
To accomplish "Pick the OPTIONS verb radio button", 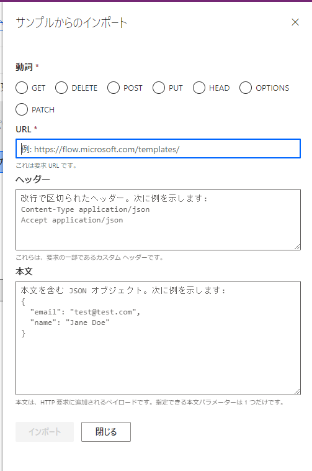I will [x=246, y=88].
